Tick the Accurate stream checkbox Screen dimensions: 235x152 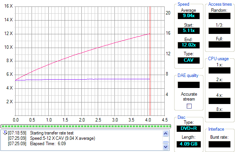point(189,106)
